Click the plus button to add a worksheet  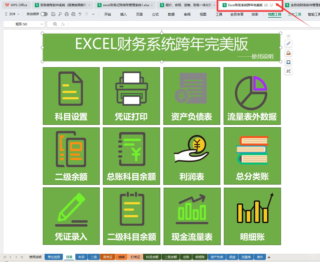coord(269,257)
